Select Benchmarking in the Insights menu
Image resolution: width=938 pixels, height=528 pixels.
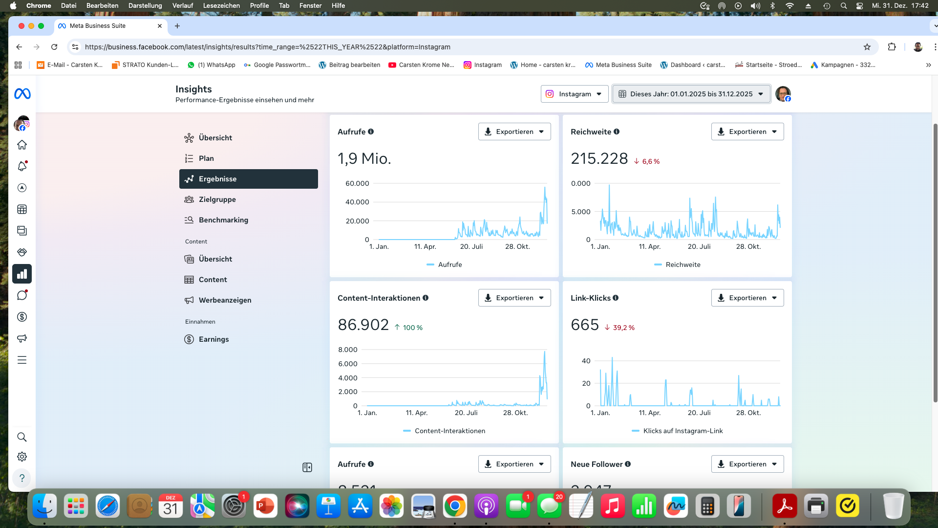click(x=223, y=220)
